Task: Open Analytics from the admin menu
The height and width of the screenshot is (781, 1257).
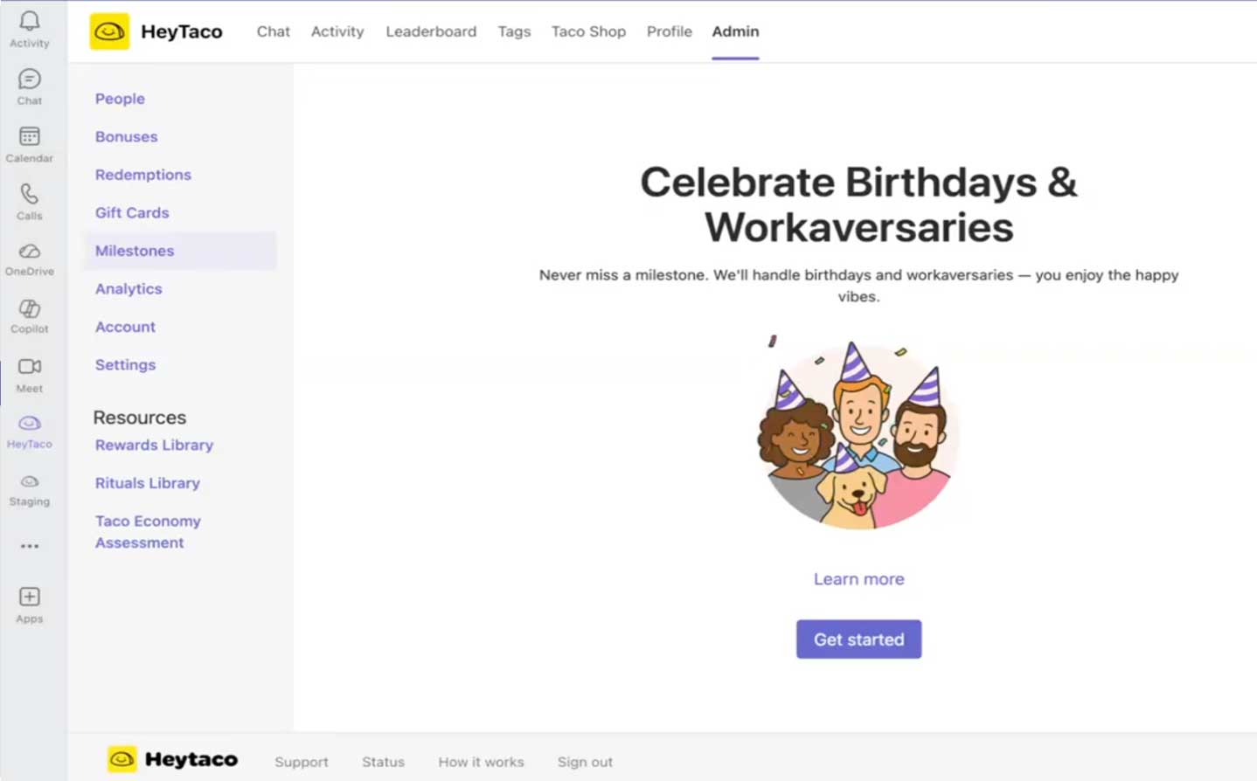Action: point(128,289)
